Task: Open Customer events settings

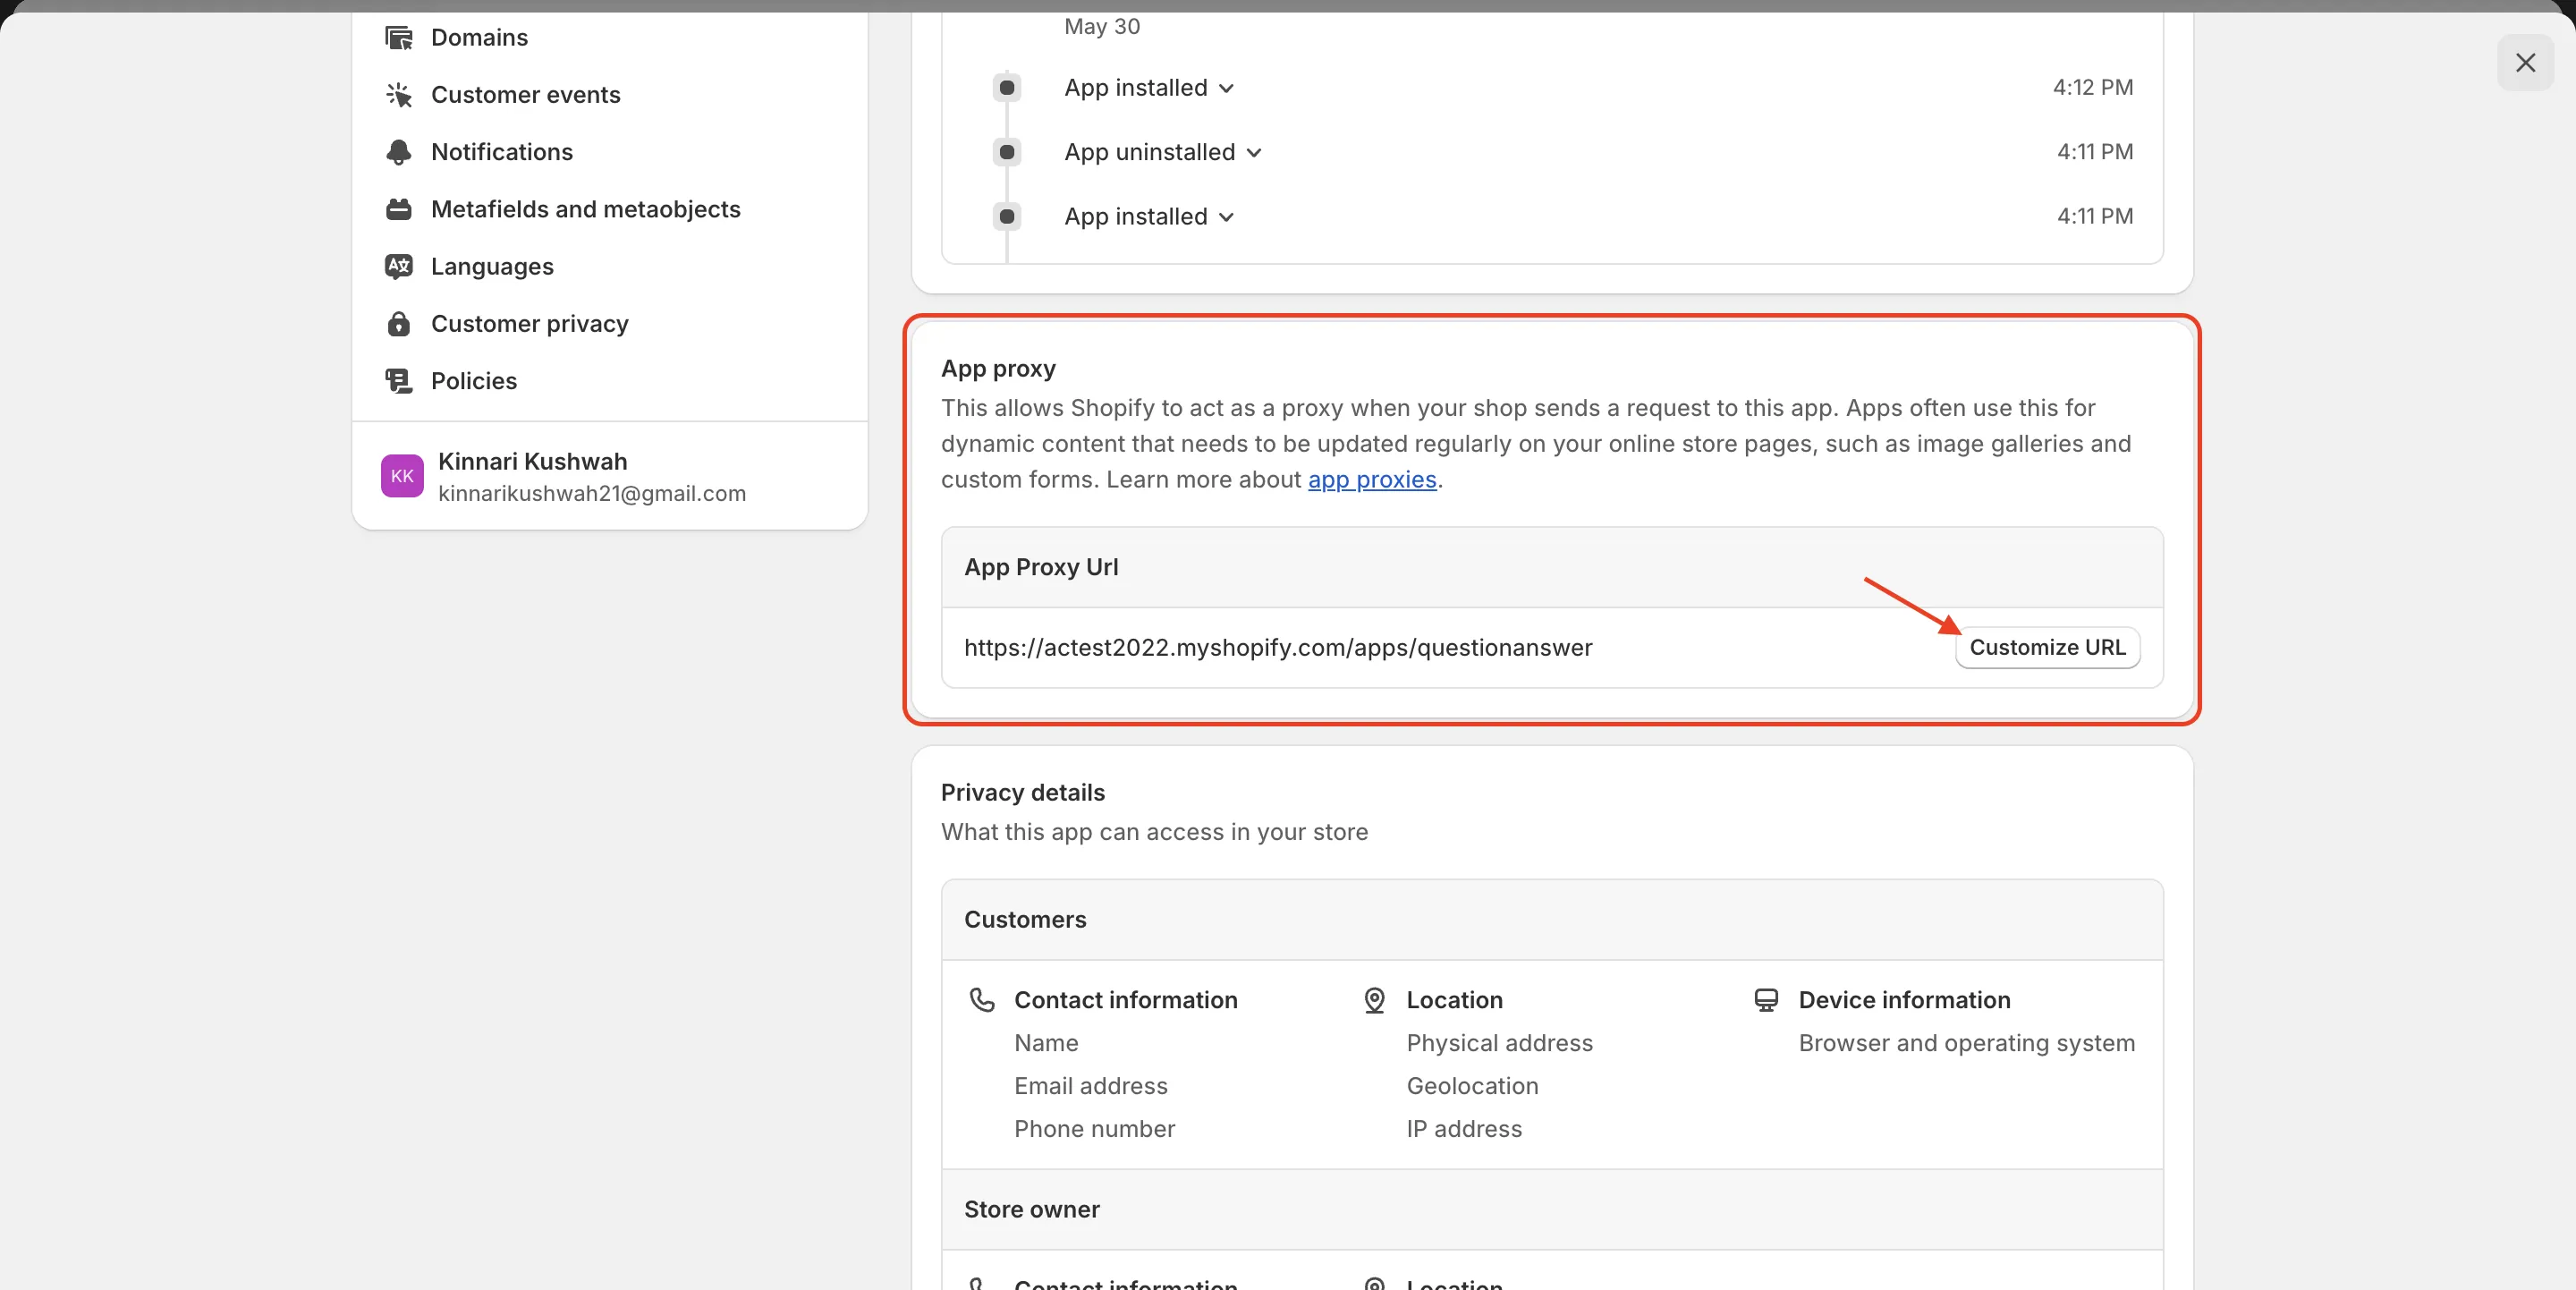Action: tap(525, 95)
